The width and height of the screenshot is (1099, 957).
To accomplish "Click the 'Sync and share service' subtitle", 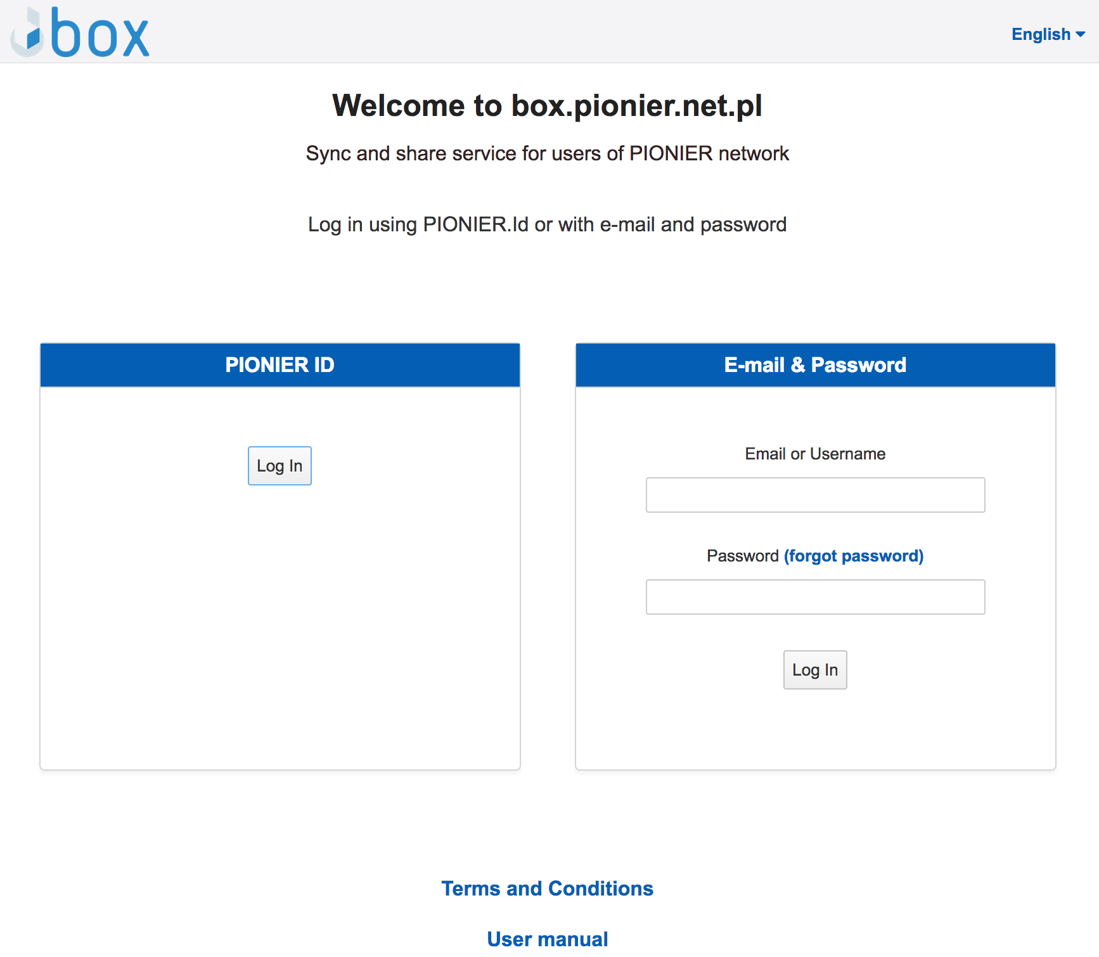I will (x=548, y=153).
